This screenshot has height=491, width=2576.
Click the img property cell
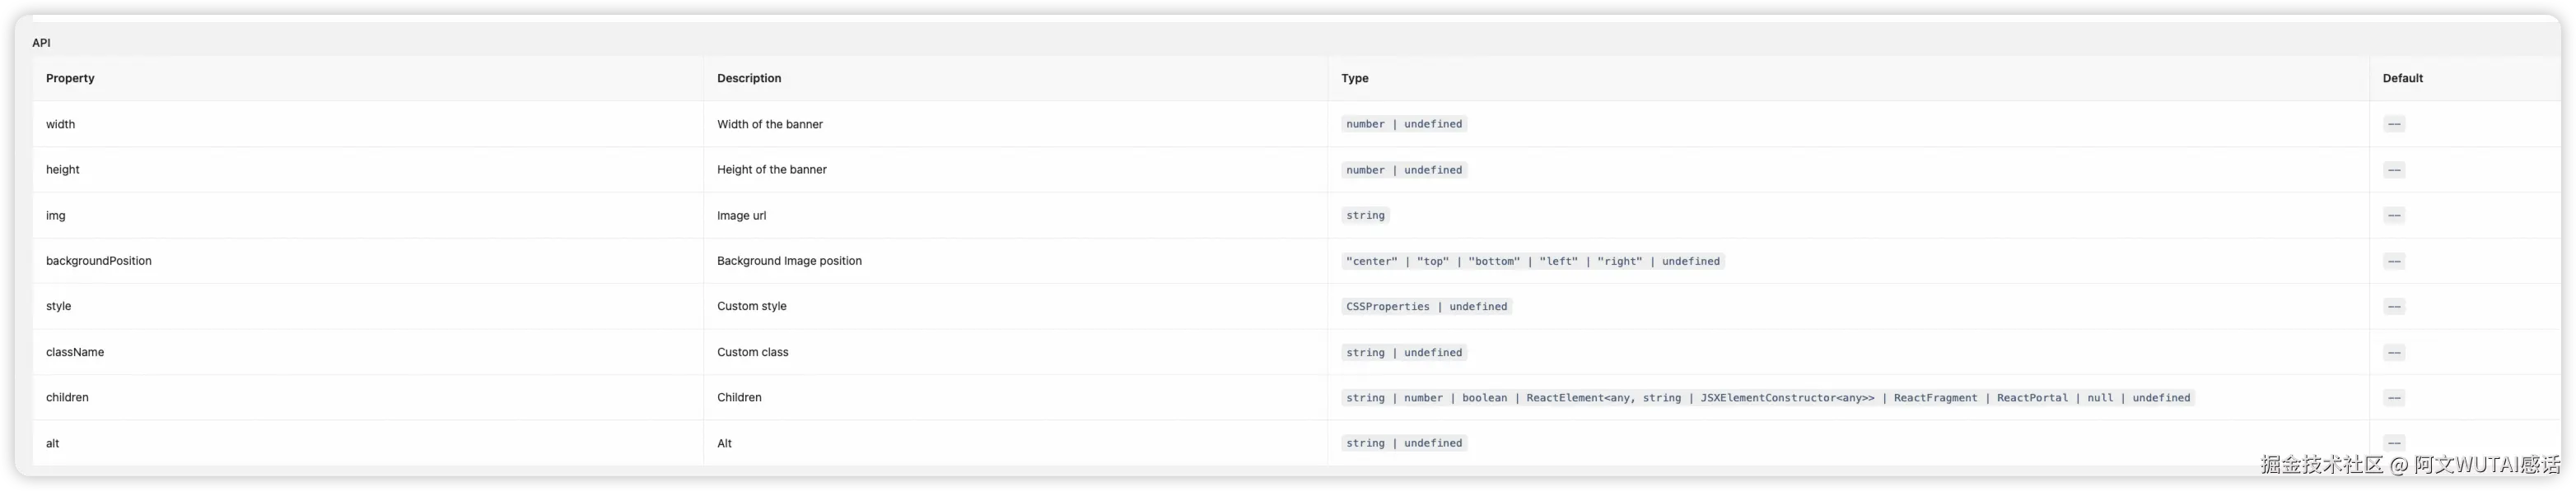pyautogui.click(x=56, y=215)
